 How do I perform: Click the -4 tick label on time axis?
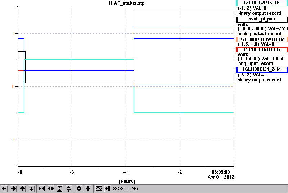125,172
